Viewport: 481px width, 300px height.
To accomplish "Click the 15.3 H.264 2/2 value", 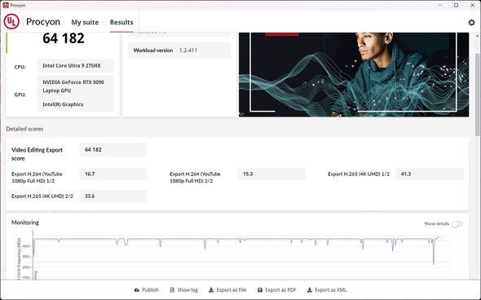I will pos(271,174).
